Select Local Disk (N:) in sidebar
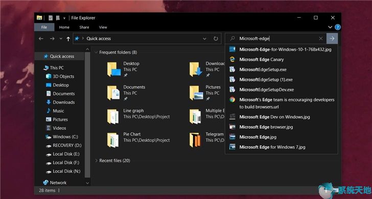Screen dimensions: 372x199 pos(63,172)
